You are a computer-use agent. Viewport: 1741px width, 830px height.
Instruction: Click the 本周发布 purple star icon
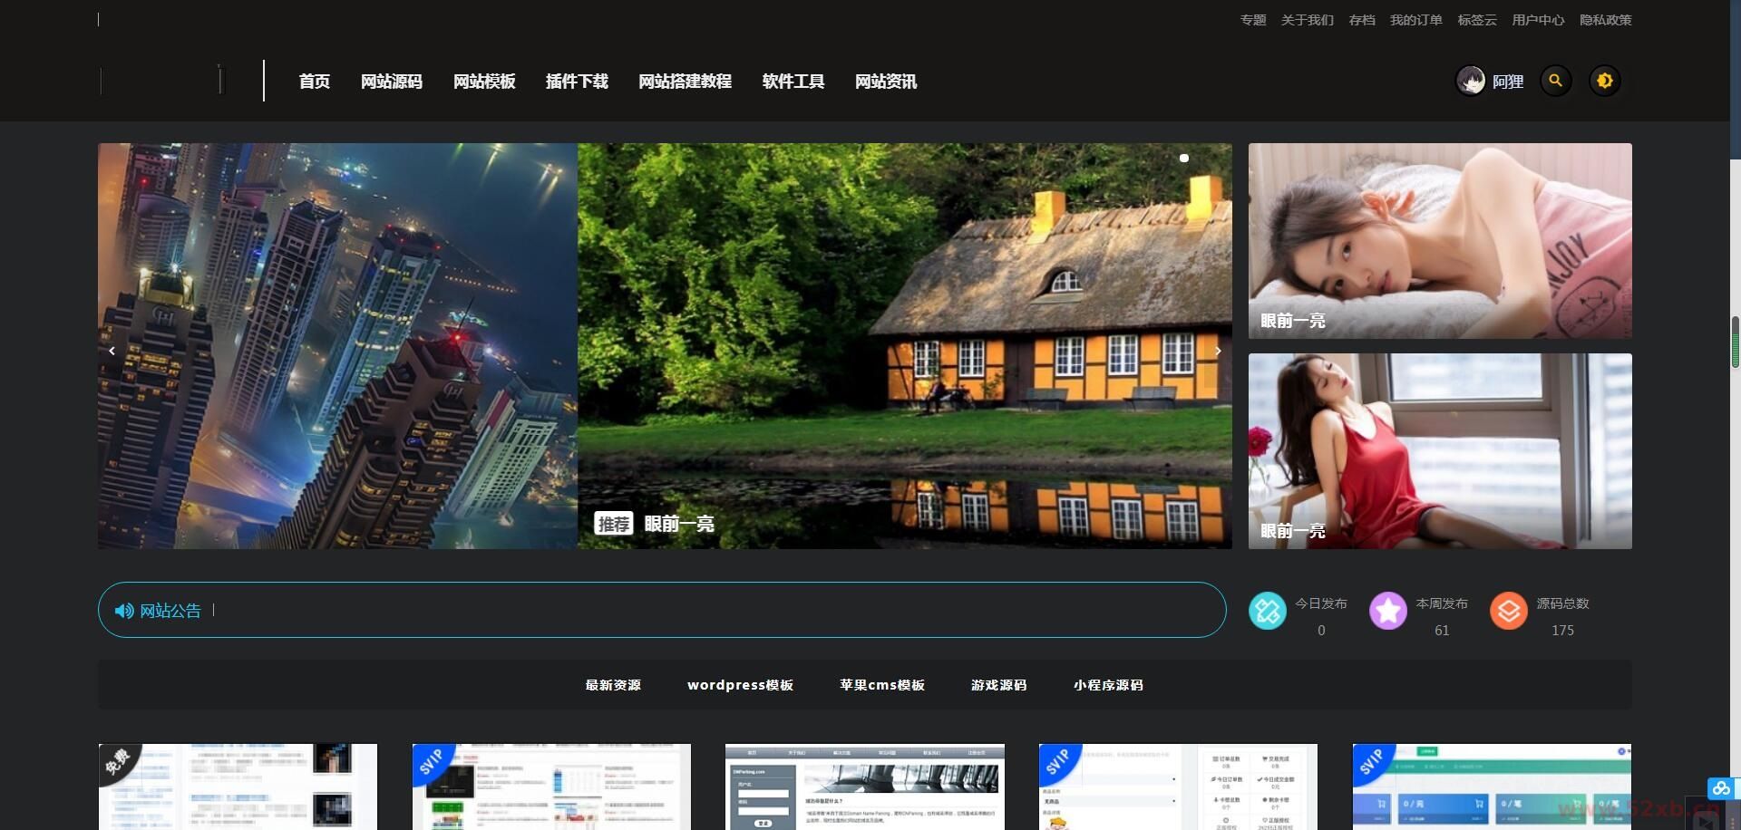[1387, 611]
